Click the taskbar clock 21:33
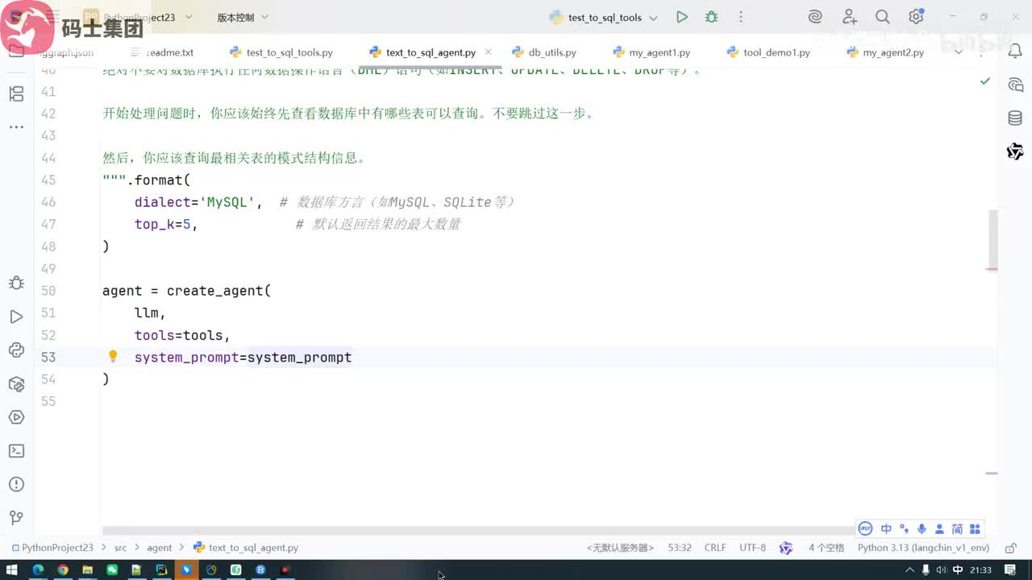The width and height of the screenshot is (1032, 580). point(980,570)
